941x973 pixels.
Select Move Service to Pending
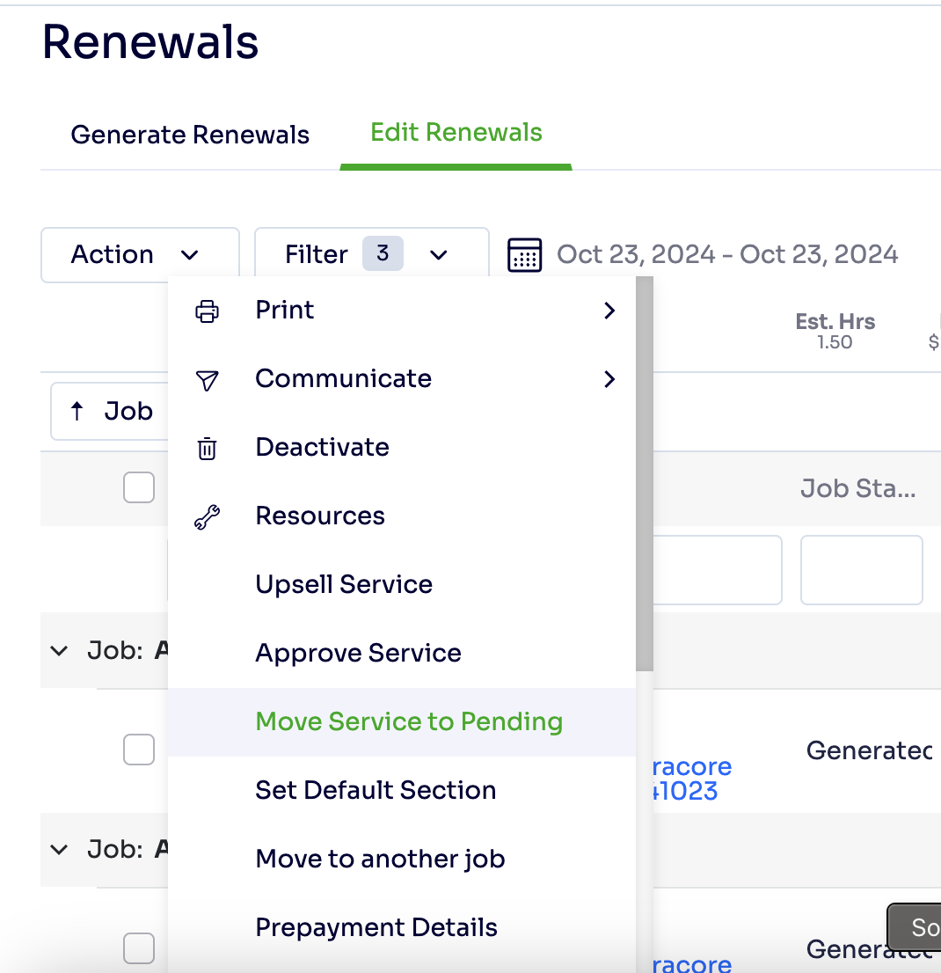click(x=409, y=721)
